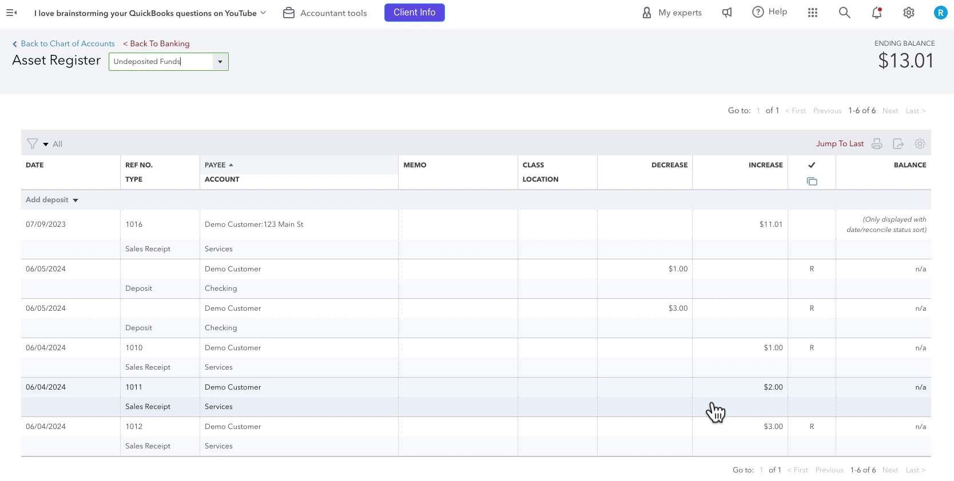Image resolution: width=954 pixels, height=481 pixels.
Task: Expand the filter dropdown arrow next to All
Action: pyautogui.click(x=46, y=145)
